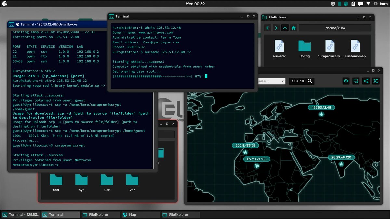Click the shuffle icon in Map toolbar
This screenshot has height=219, width=390.
click(x=376, y=81)
